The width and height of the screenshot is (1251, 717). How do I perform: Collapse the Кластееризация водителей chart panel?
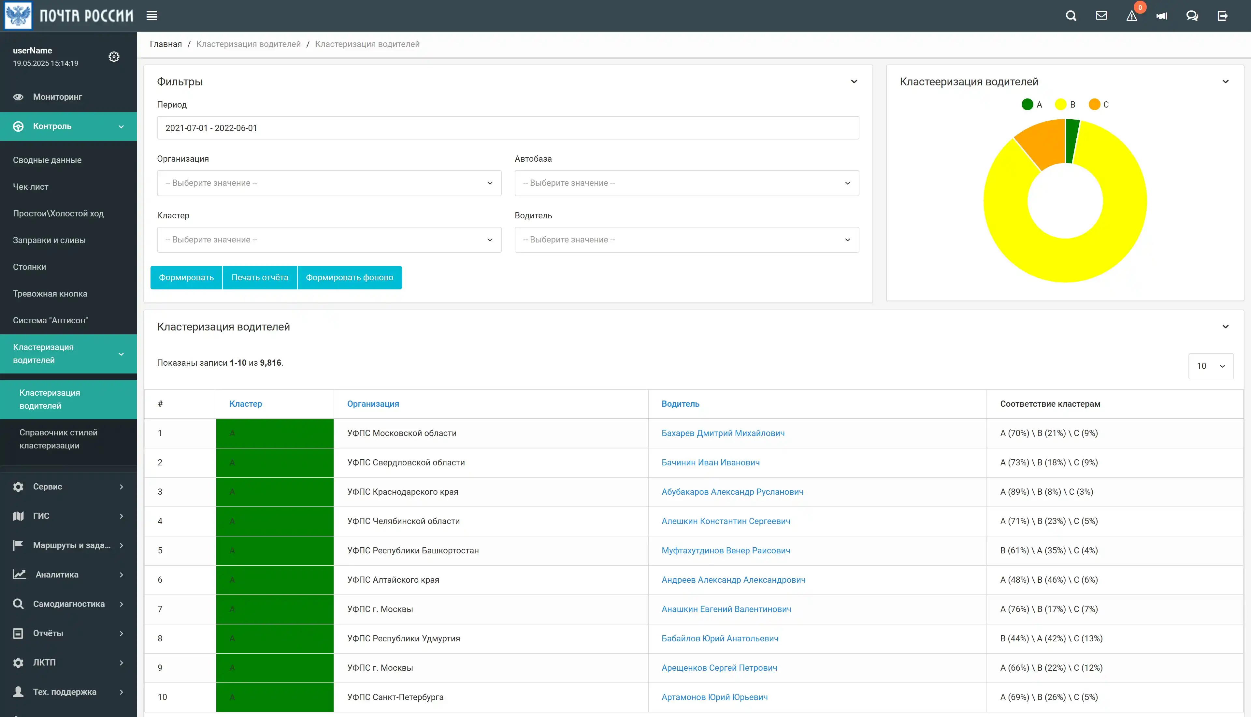tap(1225, 82)
